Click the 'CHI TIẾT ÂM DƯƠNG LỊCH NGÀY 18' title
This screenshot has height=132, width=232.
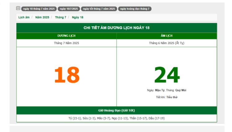click(x=116, y=28)
